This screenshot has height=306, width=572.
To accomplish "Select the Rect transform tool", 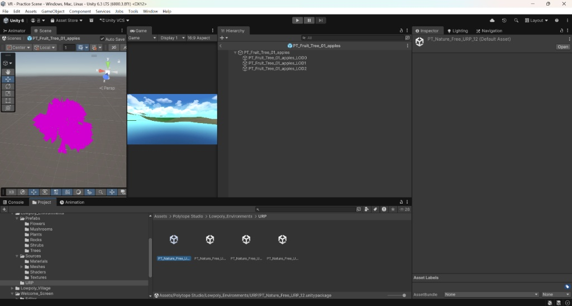I will (8, 101).
